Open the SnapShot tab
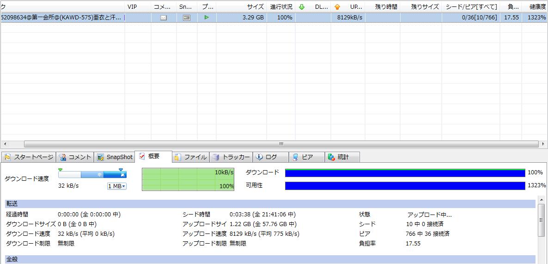The width and height of the screenshot is (548, 264). click(x=115, y=157)
